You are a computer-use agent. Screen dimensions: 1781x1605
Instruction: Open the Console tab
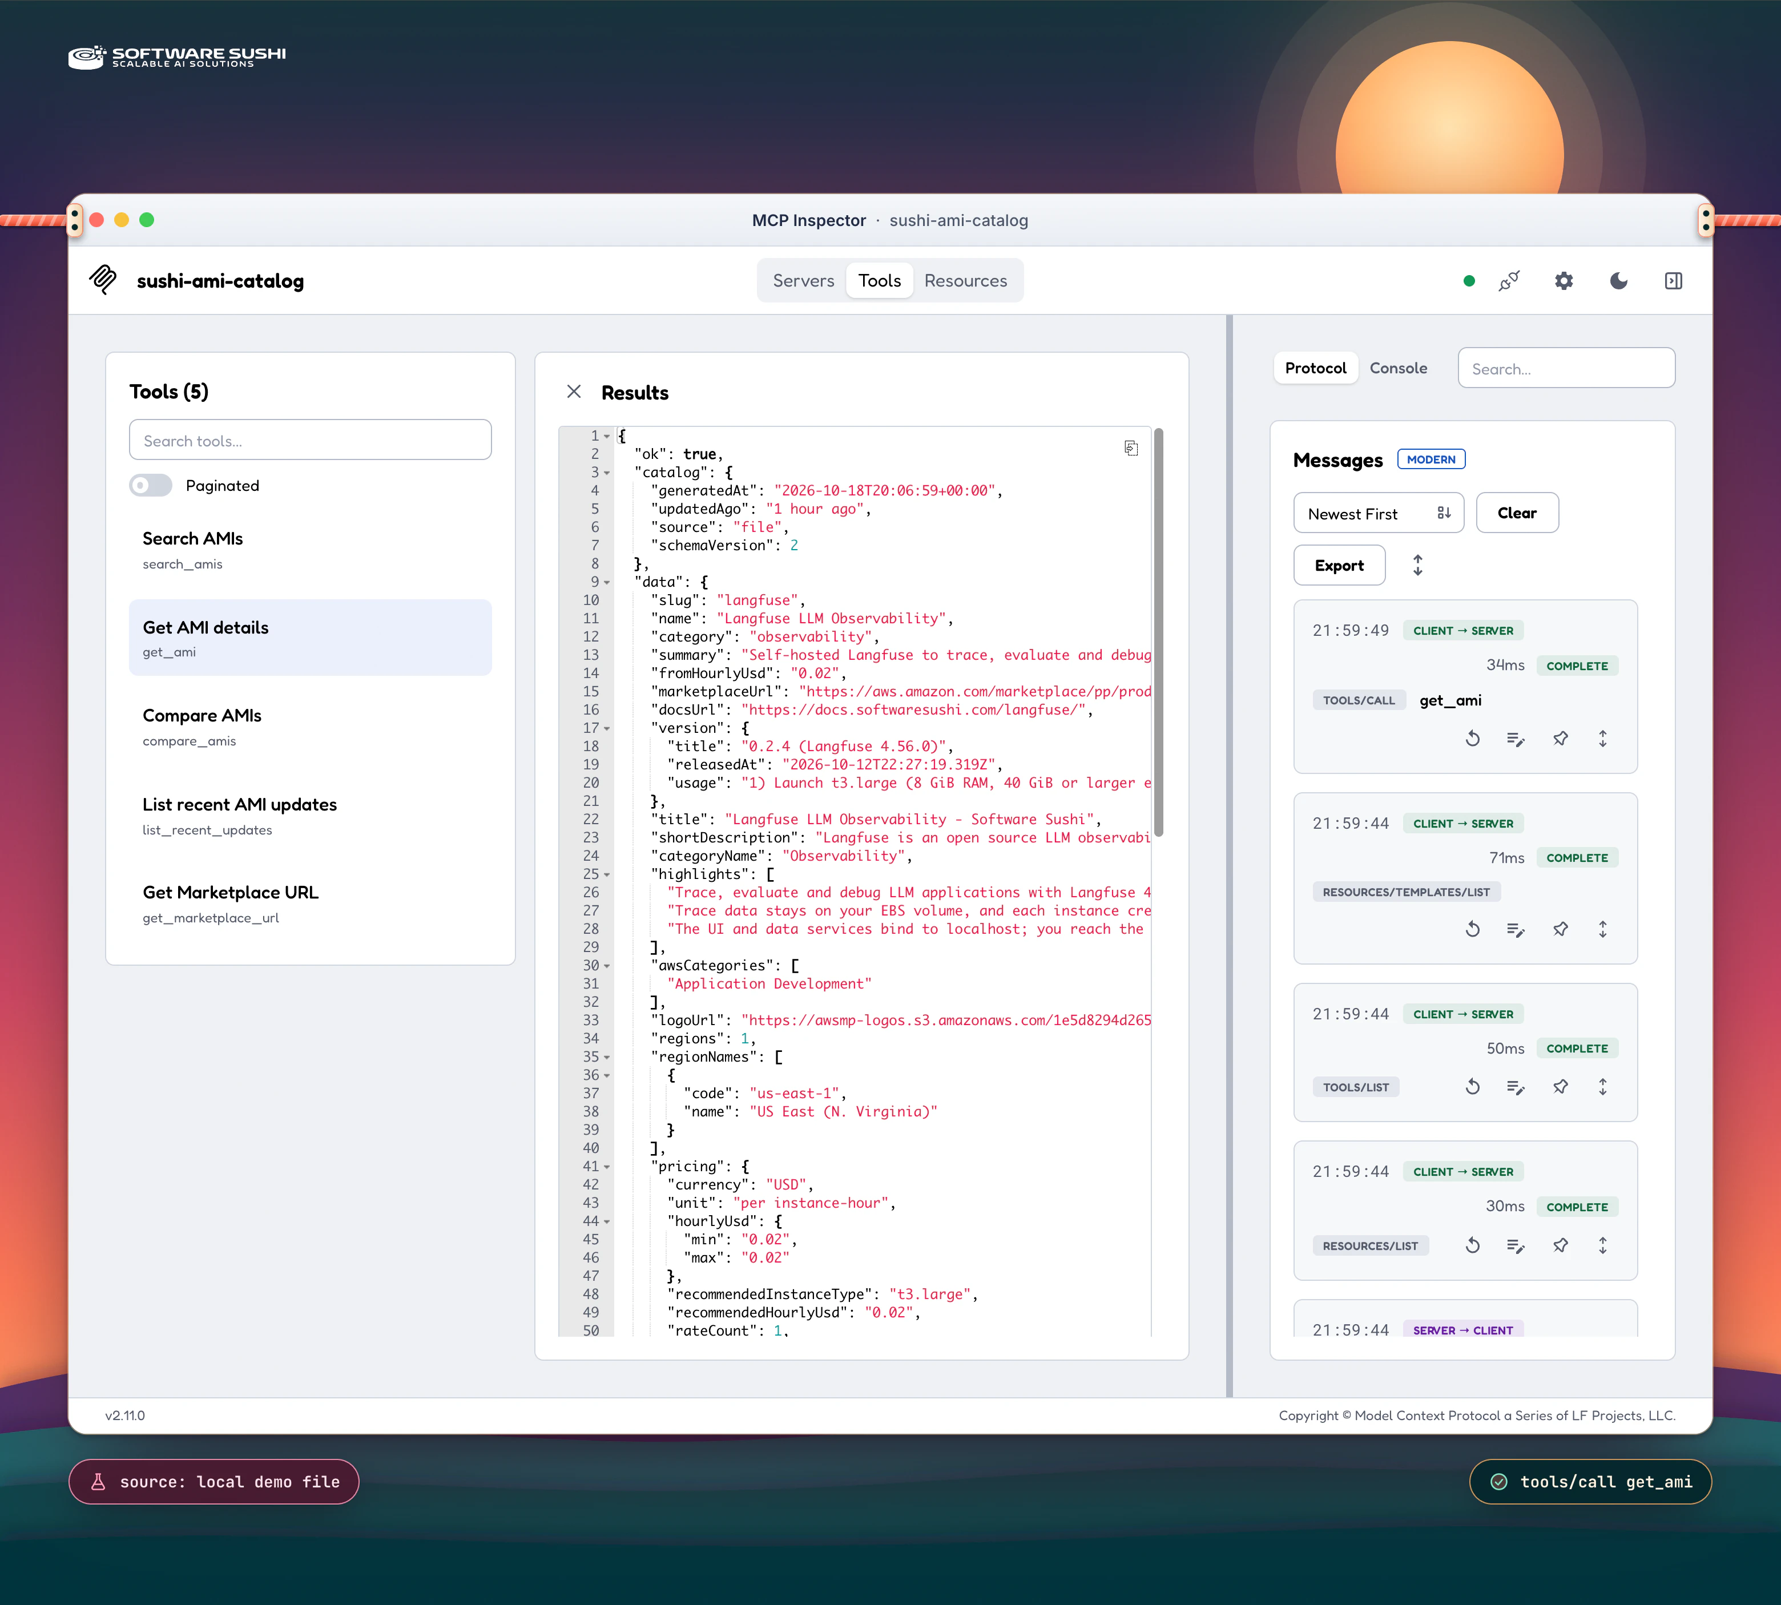pos(1398,368)
